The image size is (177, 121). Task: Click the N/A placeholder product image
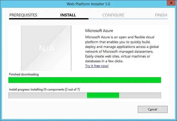pos(46,48)
